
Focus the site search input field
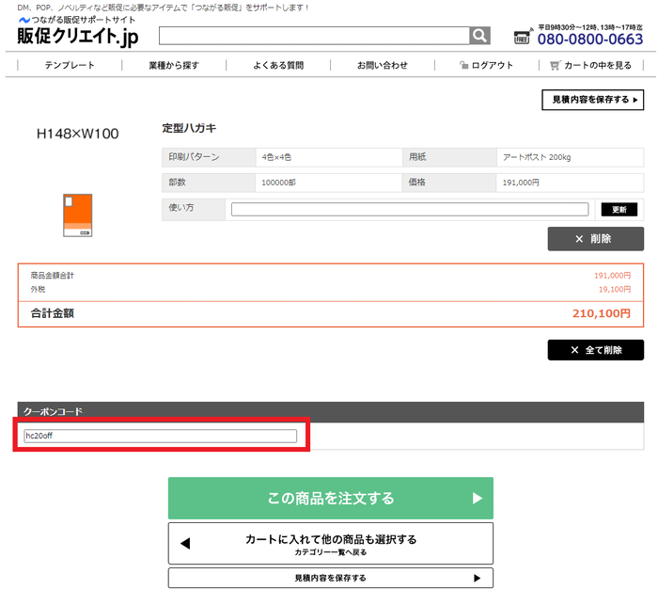(314, 36)
